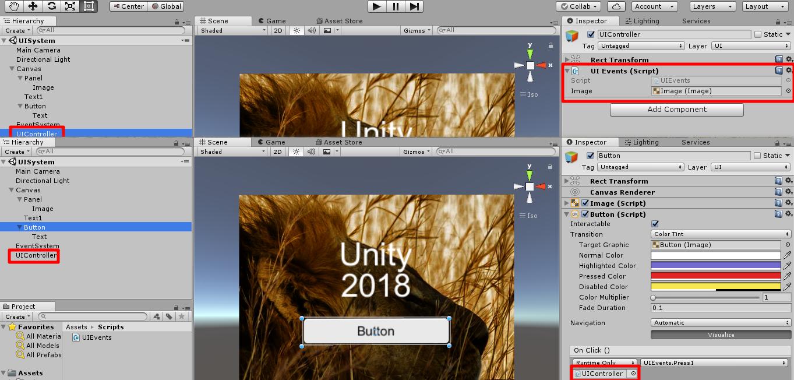The image size is (794, 380).
Task: Open the Create menu in Project panel
Action: [17, 316]
